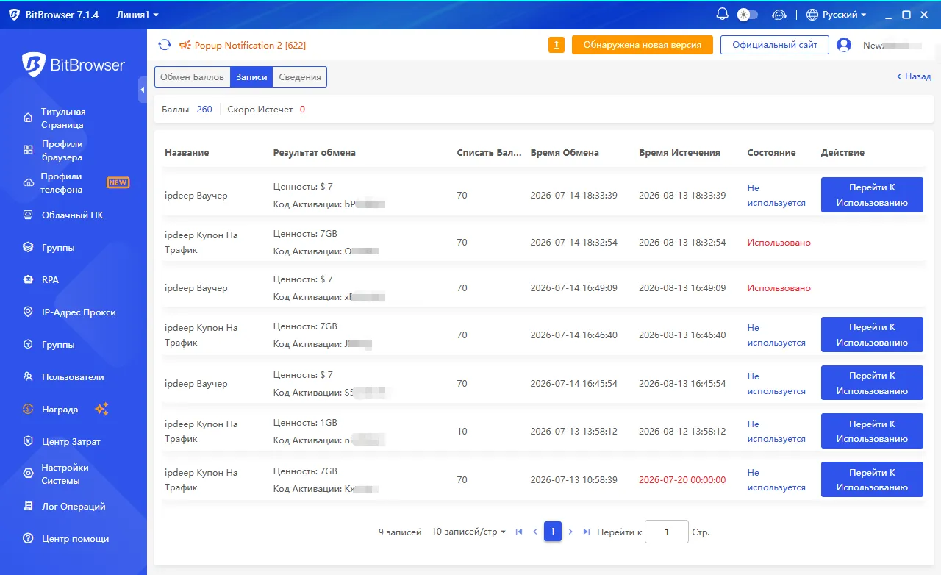Switch to the Обмен Баллов tab

pos(192,77)
